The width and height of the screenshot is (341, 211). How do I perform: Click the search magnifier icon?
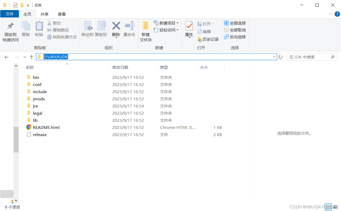point(333,57)
